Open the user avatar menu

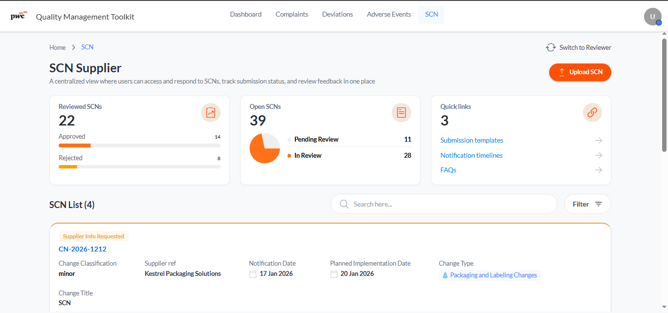652,17
